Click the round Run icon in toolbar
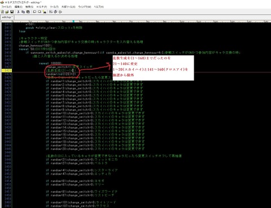Screen dimensions: 271x208 pos(55,12)
